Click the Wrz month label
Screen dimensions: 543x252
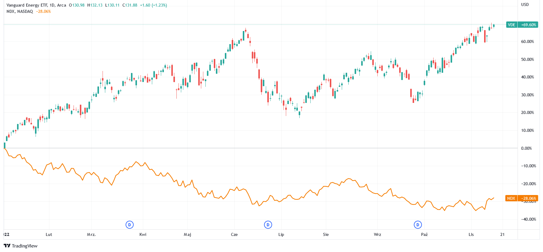377,234
